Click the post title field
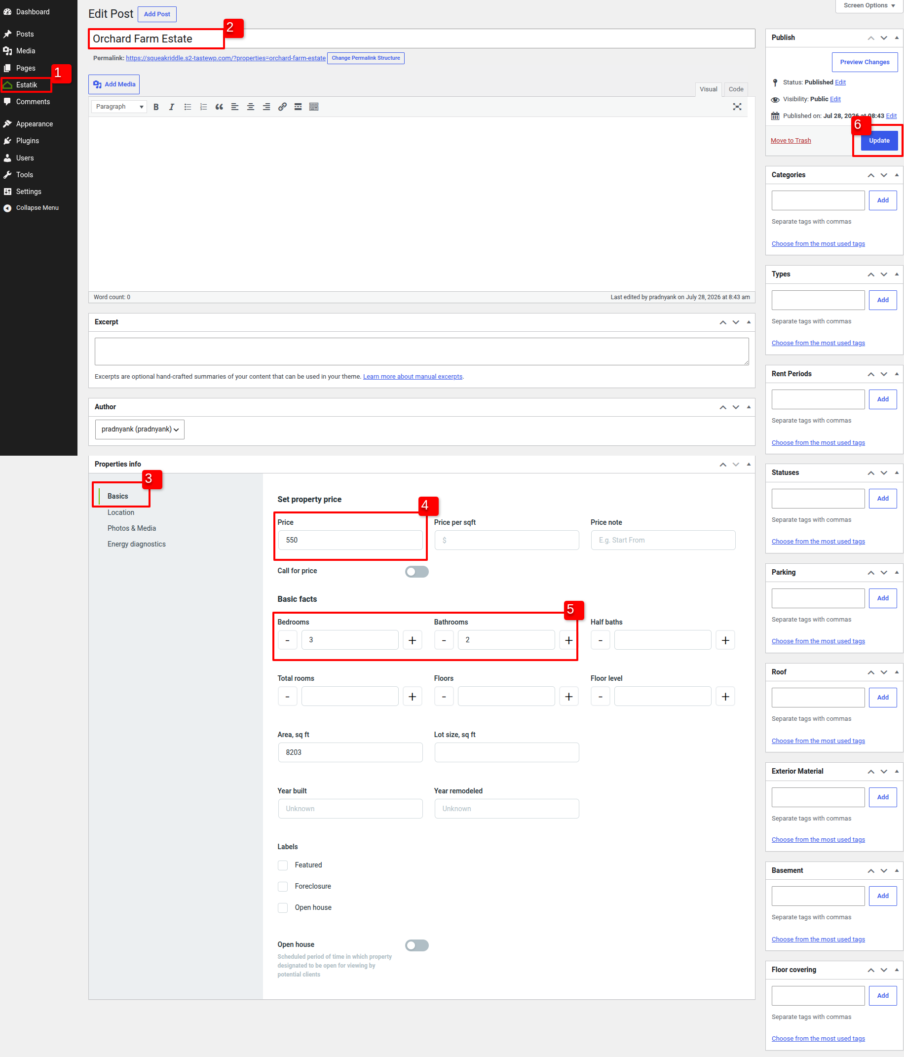Viewport: 904px width, 1057px height. [x=422, y=39]
